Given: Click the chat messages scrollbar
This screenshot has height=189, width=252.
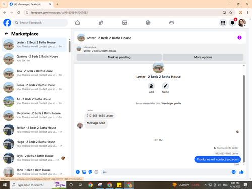Looking at the screenshot, I should [x=244, y=118].
